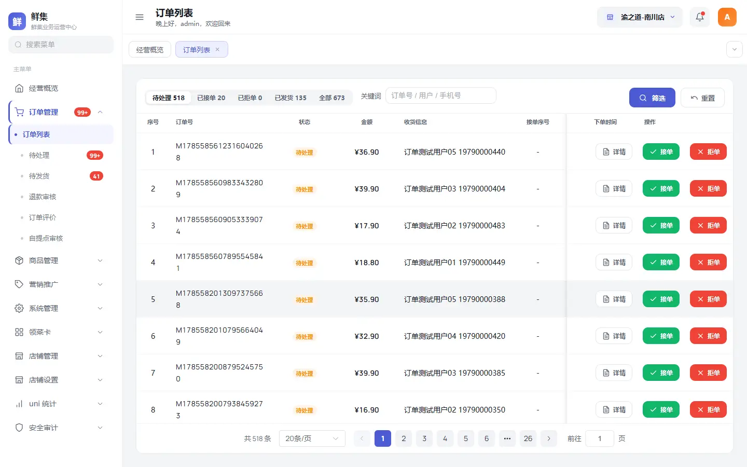Open 自提点审核 in the sidebar
Image resolution: width=747 pixels, height=467 pixels.
point(46,238)
